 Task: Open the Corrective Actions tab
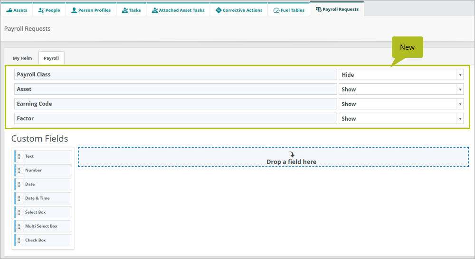[x=239, y=10]
